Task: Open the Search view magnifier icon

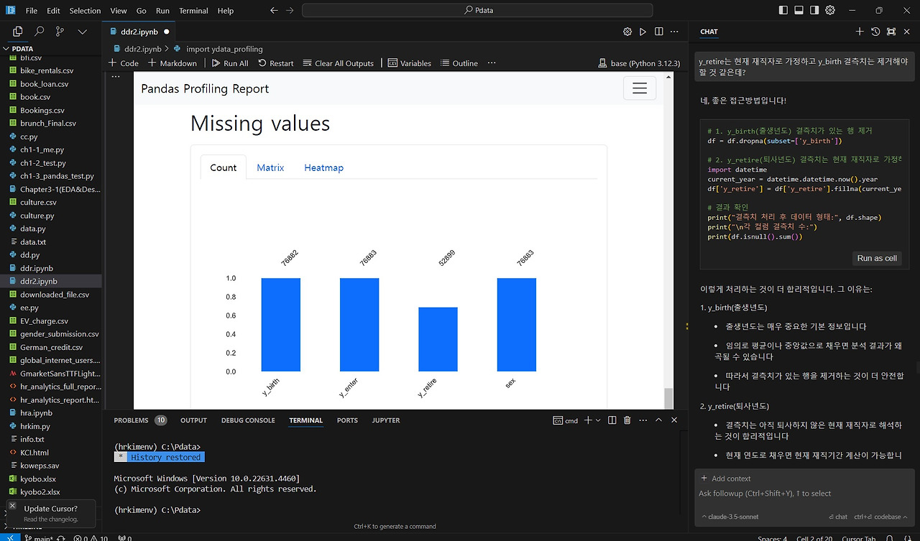Action: (40, 32)
